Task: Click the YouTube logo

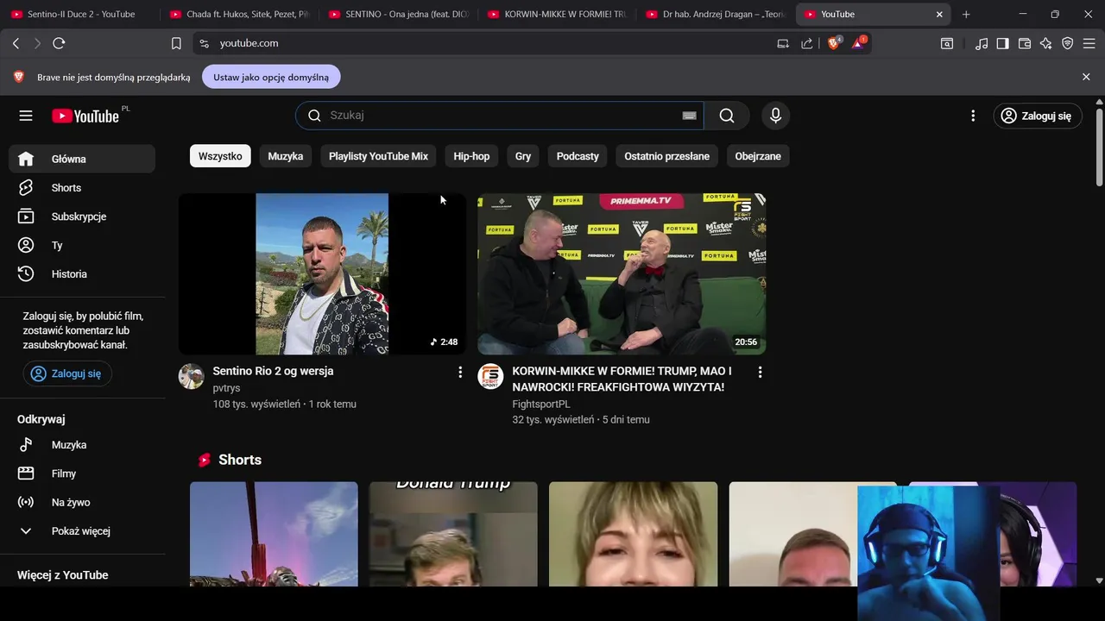Action: (85, 116)
